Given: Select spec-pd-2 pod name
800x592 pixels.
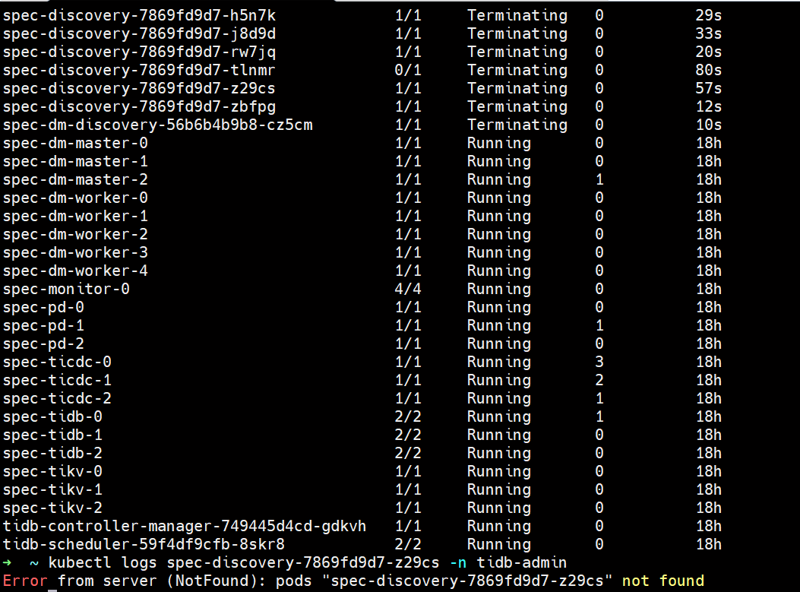Looking at the screenshot, I should (43, 344).
